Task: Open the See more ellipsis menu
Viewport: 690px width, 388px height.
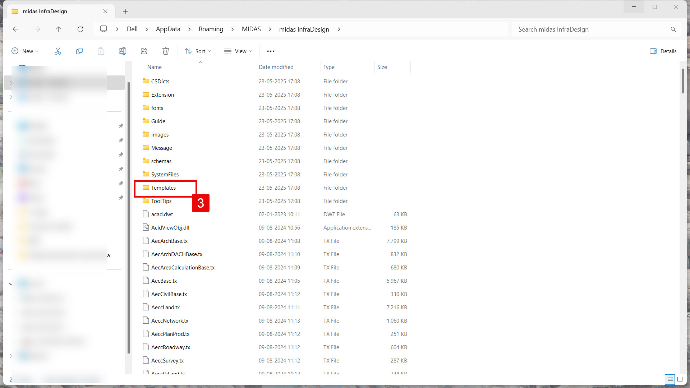Action: [271, 51]
